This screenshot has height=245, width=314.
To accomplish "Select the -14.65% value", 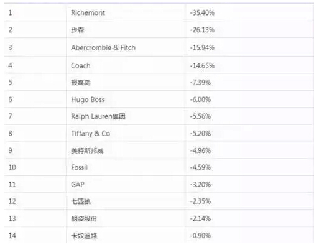I will [x=202, y=66].
